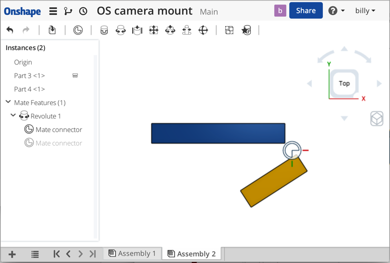This screenshot has width=390, height=263.
Task: Choose the Mate connector toolbar tool
Action: tap(78, 30)
